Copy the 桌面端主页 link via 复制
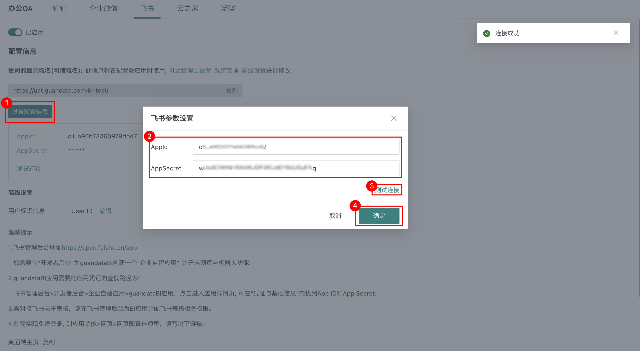This screenshot has height=351, width=640. [x=49, y=342]
